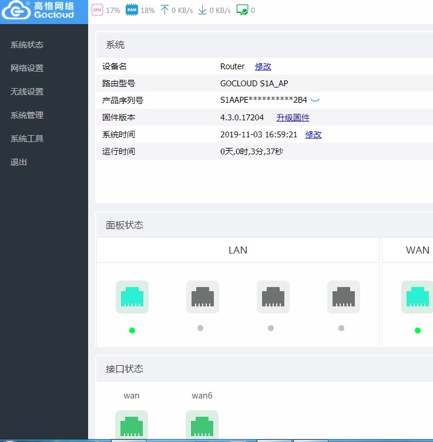Click the wan6 interface status icon

coord(202,425)
